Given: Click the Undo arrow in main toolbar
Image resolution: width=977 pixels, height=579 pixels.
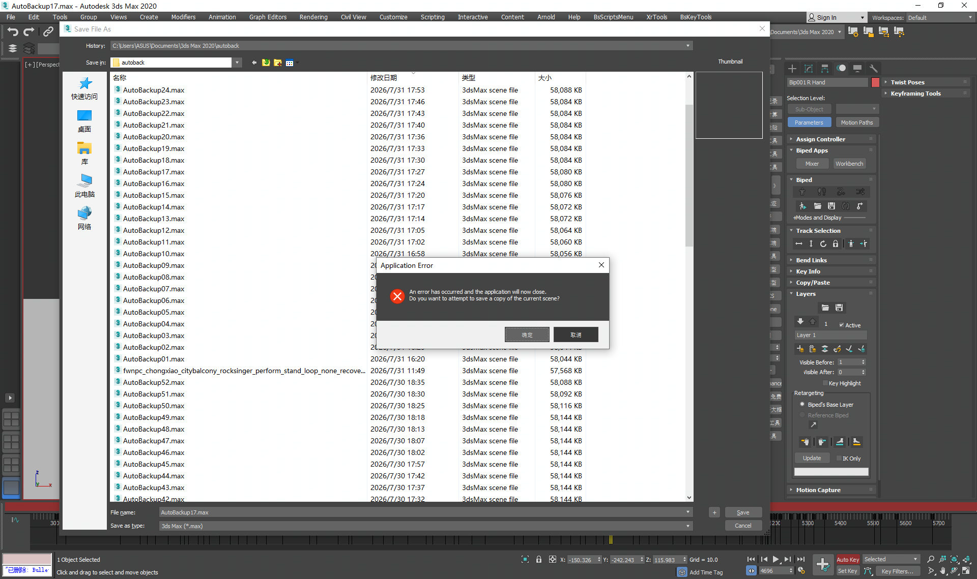Looking at the screenshot, I should click(x=13, y=32).
